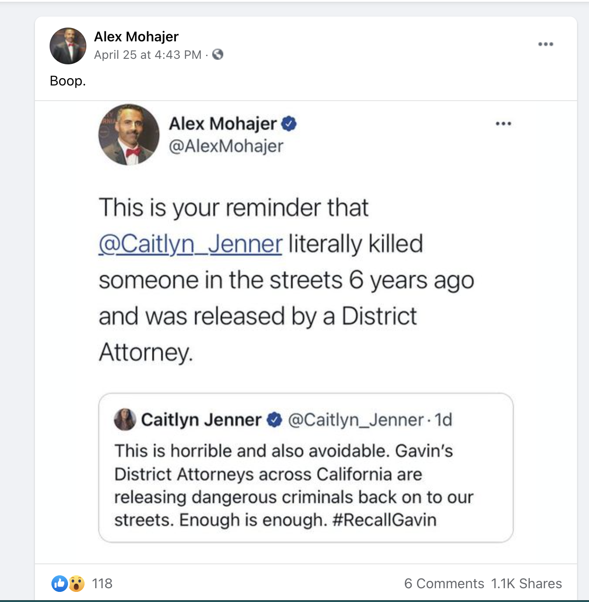This screenshot has height=602, width=589.
Task: View the 1.1K Shares list
Action: (527, 583)
